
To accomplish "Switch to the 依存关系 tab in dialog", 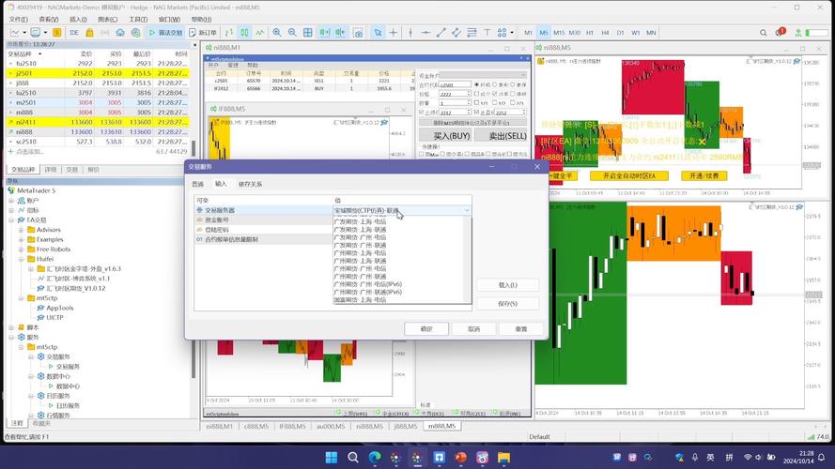I will pyautogui.click(x=251, y=184).
